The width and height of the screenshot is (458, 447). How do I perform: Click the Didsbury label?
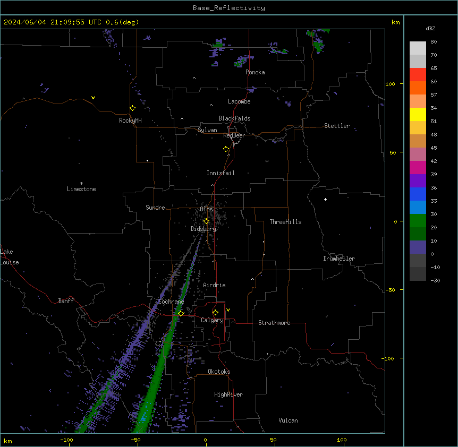click(x=203, y=229)
